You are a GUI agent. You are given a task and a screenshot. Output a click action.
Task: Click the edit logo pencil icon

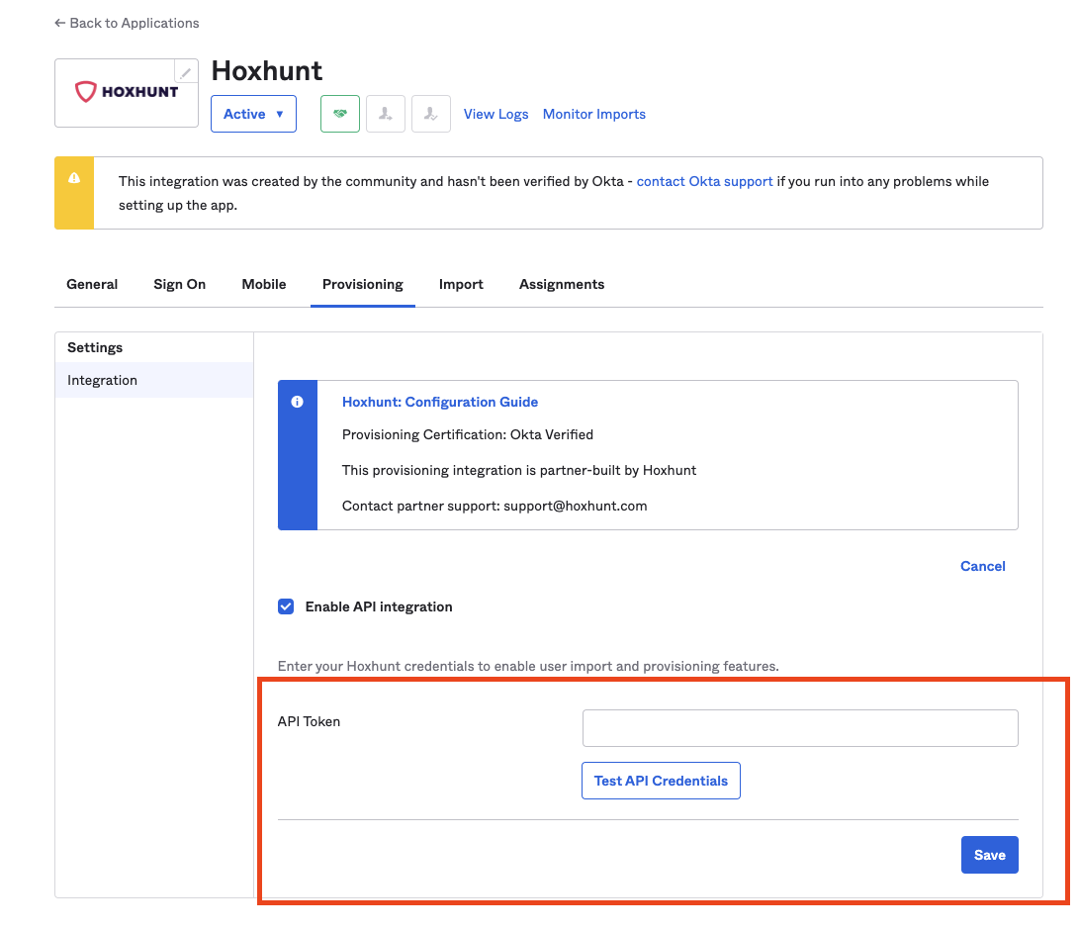coord(186,71)
